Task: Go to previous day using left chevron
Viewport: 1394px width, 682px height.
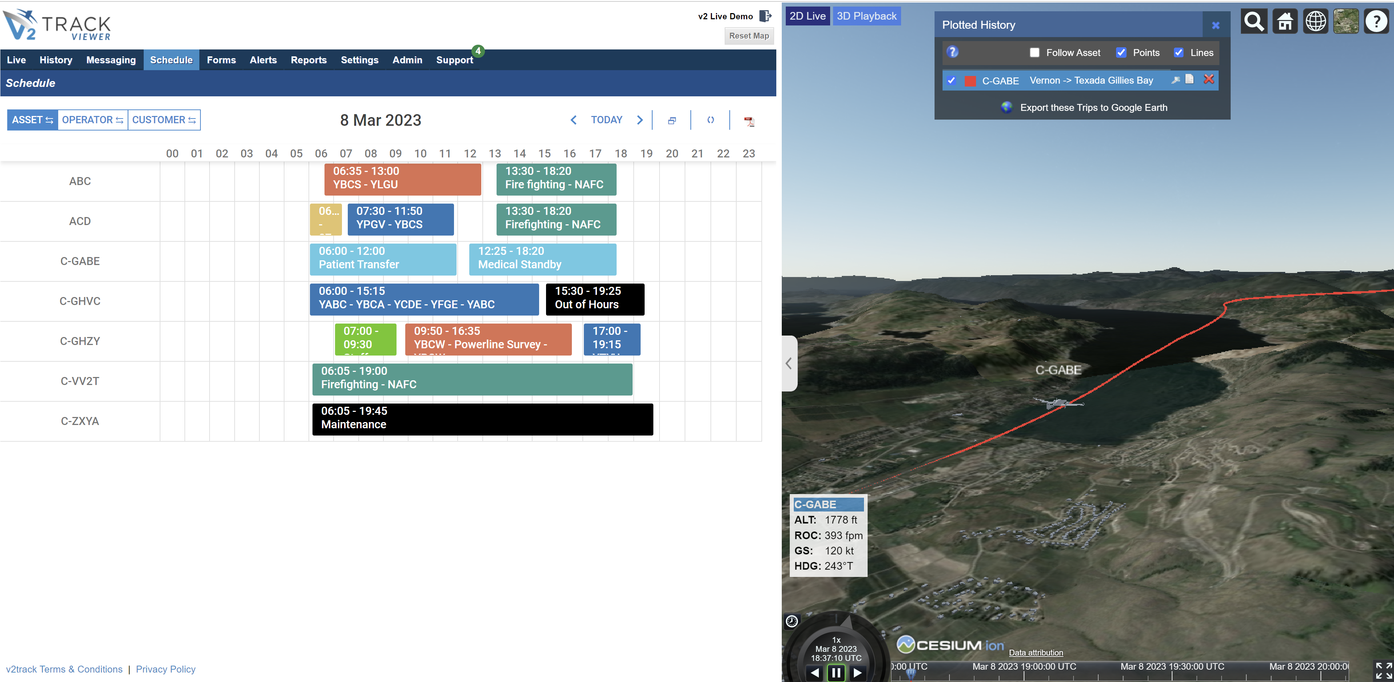Action: tap(574, 120)
